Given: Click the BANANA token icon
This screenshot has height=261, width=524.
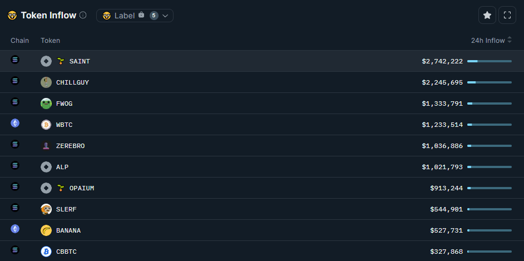Looking at the screenshot, I should coord(46,230).
